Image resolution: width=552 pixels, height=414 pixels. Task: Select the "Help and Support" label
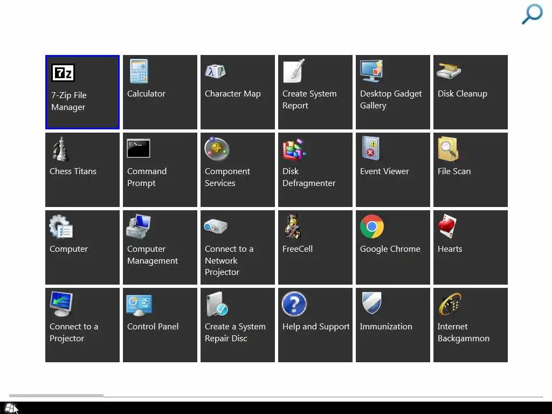[x=316, y=327]
